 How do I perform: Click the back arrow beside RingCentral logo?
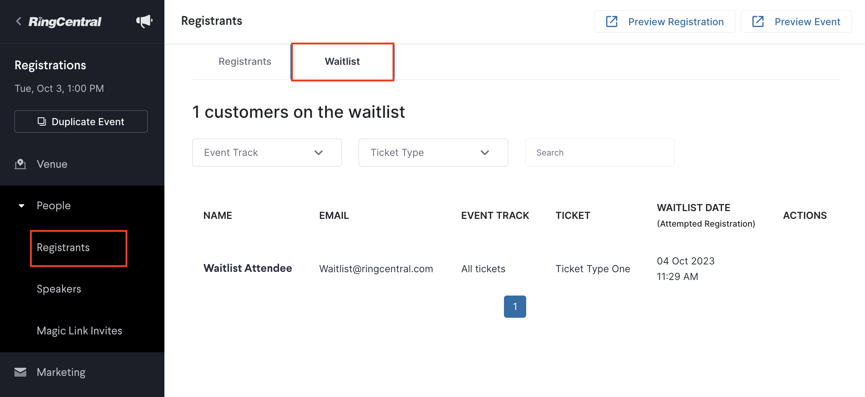pos(19,21)
